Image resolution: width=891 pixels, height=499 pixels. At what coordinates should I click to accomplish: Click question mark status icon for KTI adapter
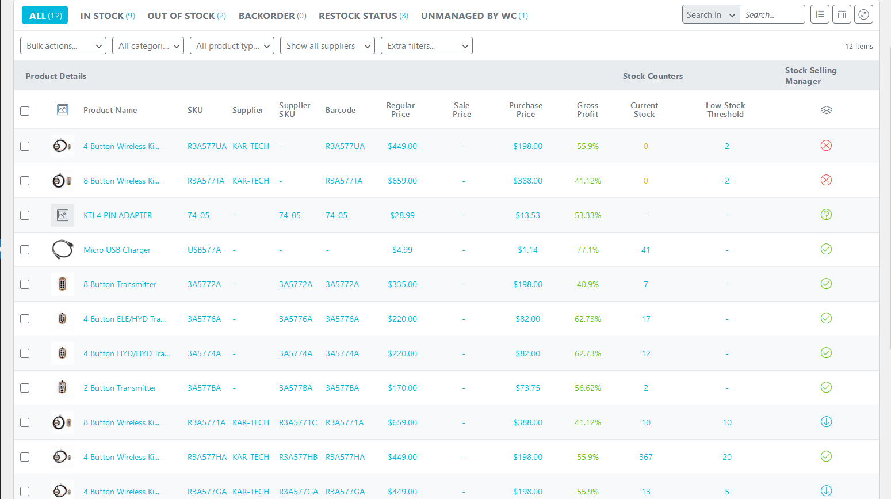click(826, 215)
